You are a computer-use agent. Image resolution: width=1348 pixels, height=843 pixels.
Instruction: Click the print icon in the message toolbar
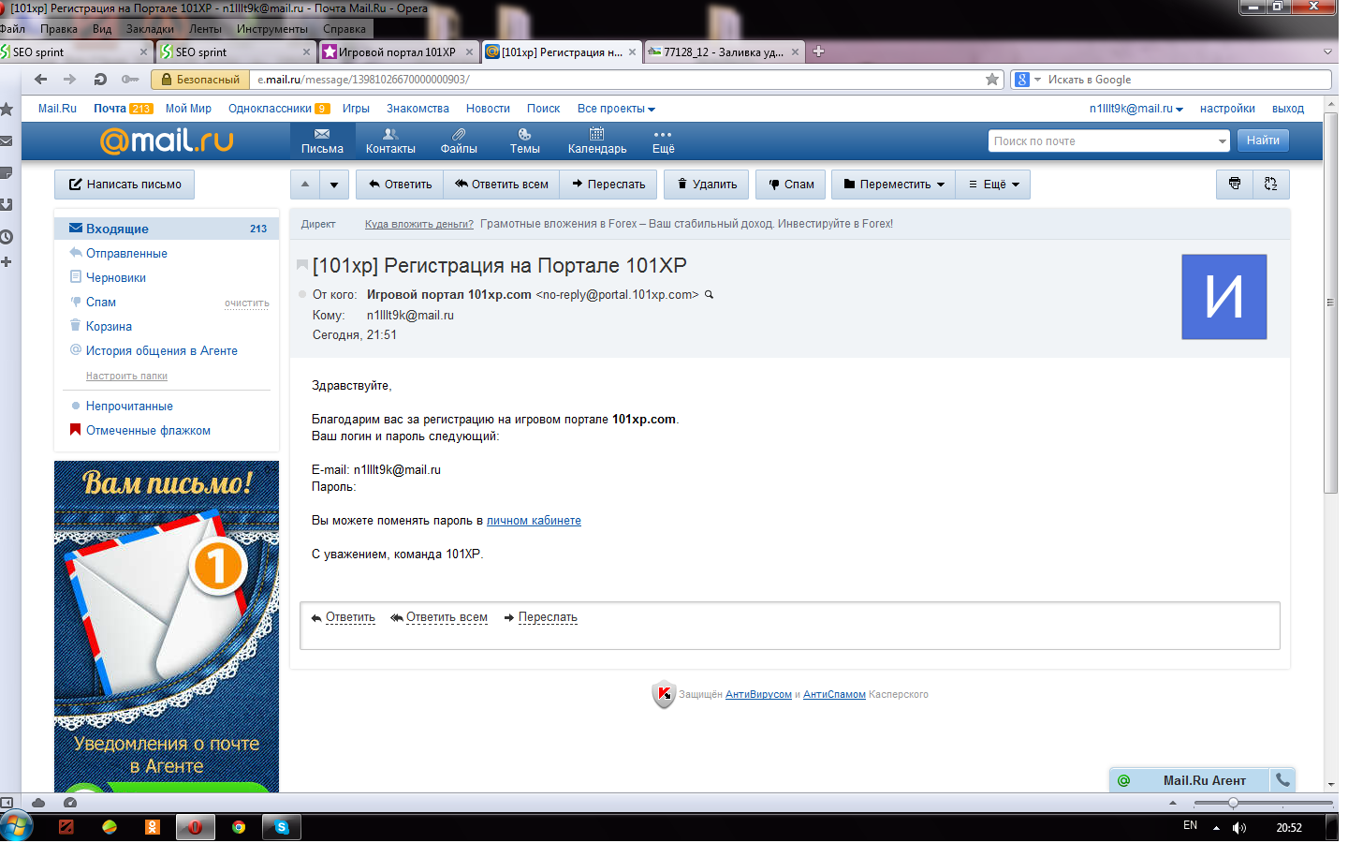(x=1235, y=185)
